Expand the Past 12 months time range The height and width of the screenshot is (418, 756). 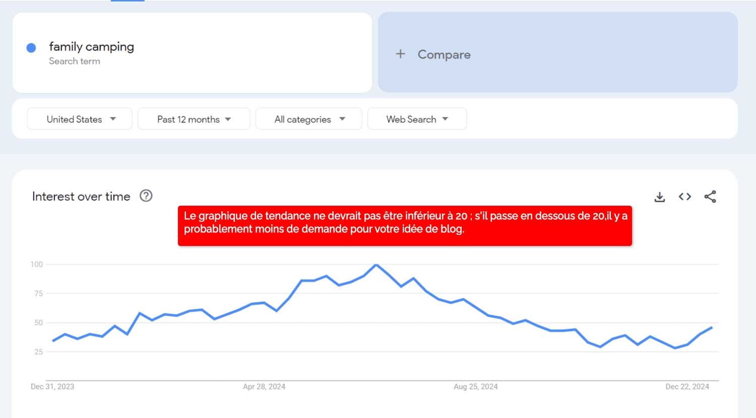coord(194,119)
